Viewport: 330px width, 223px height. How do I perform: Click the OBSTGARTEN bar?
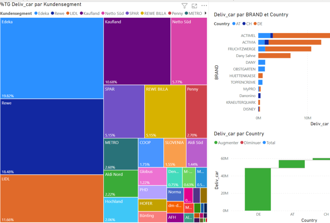(x=262, y=69)
